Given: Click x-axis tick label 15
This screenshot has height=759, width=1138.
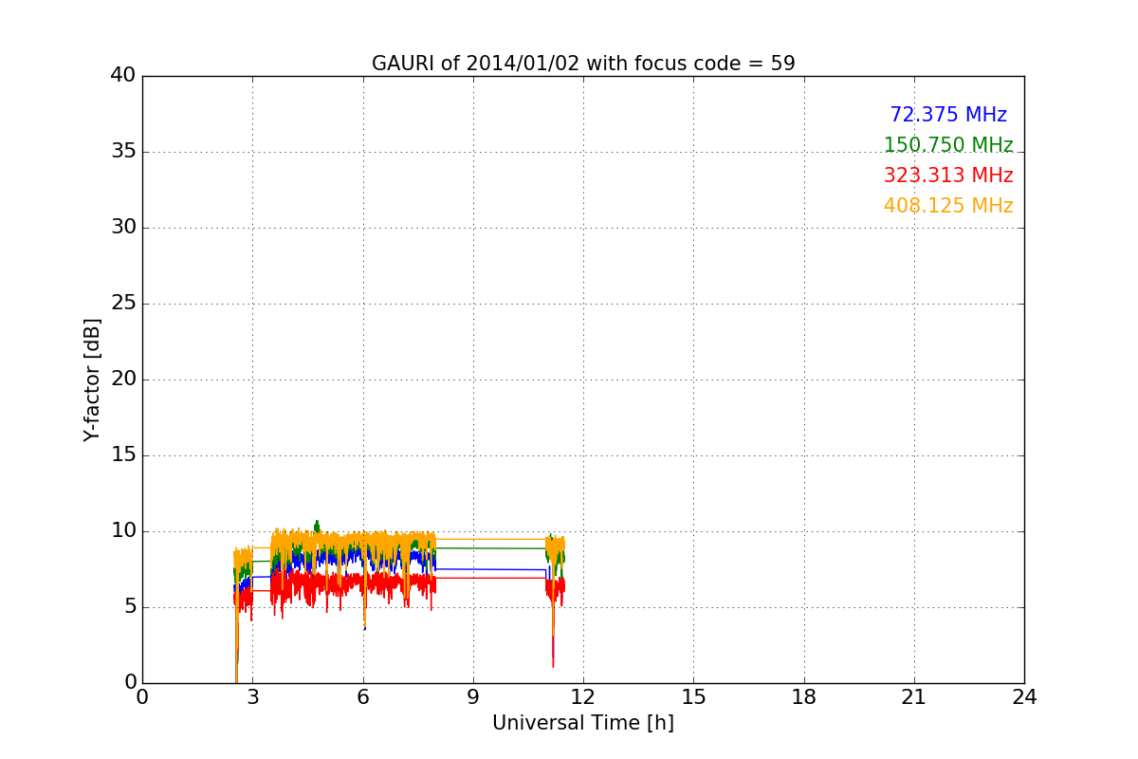Looking at the screenshot, I should (693, 696).
